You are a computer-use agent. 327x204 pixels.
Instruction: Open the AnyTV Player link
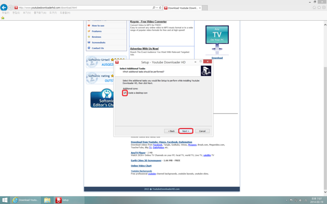(138, 152)
